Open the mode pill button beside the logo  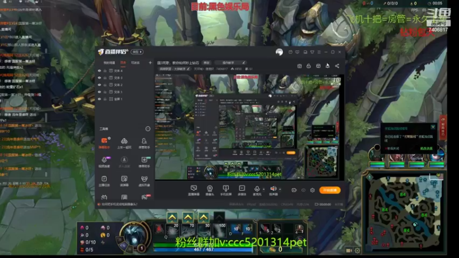137,52
